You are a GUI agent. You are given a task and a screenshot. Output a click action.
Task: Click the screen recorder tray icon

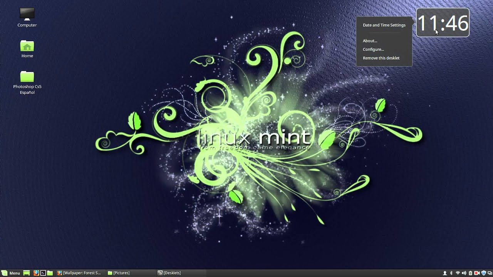[477, 273]
